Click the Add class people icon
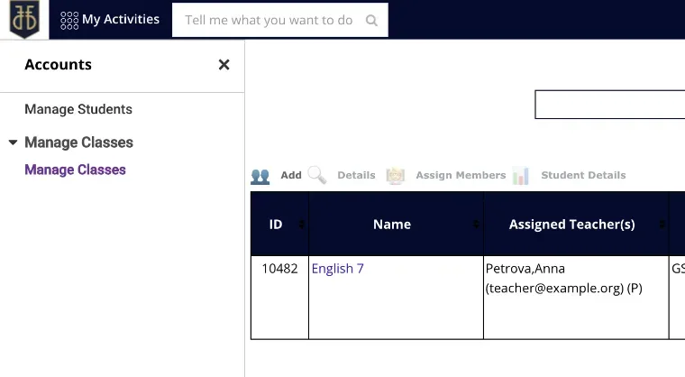Image resolution: width=685 pixels, height=377 pixels. coord(260,176)
